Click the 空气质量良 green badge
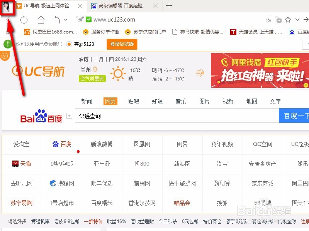 92,79
